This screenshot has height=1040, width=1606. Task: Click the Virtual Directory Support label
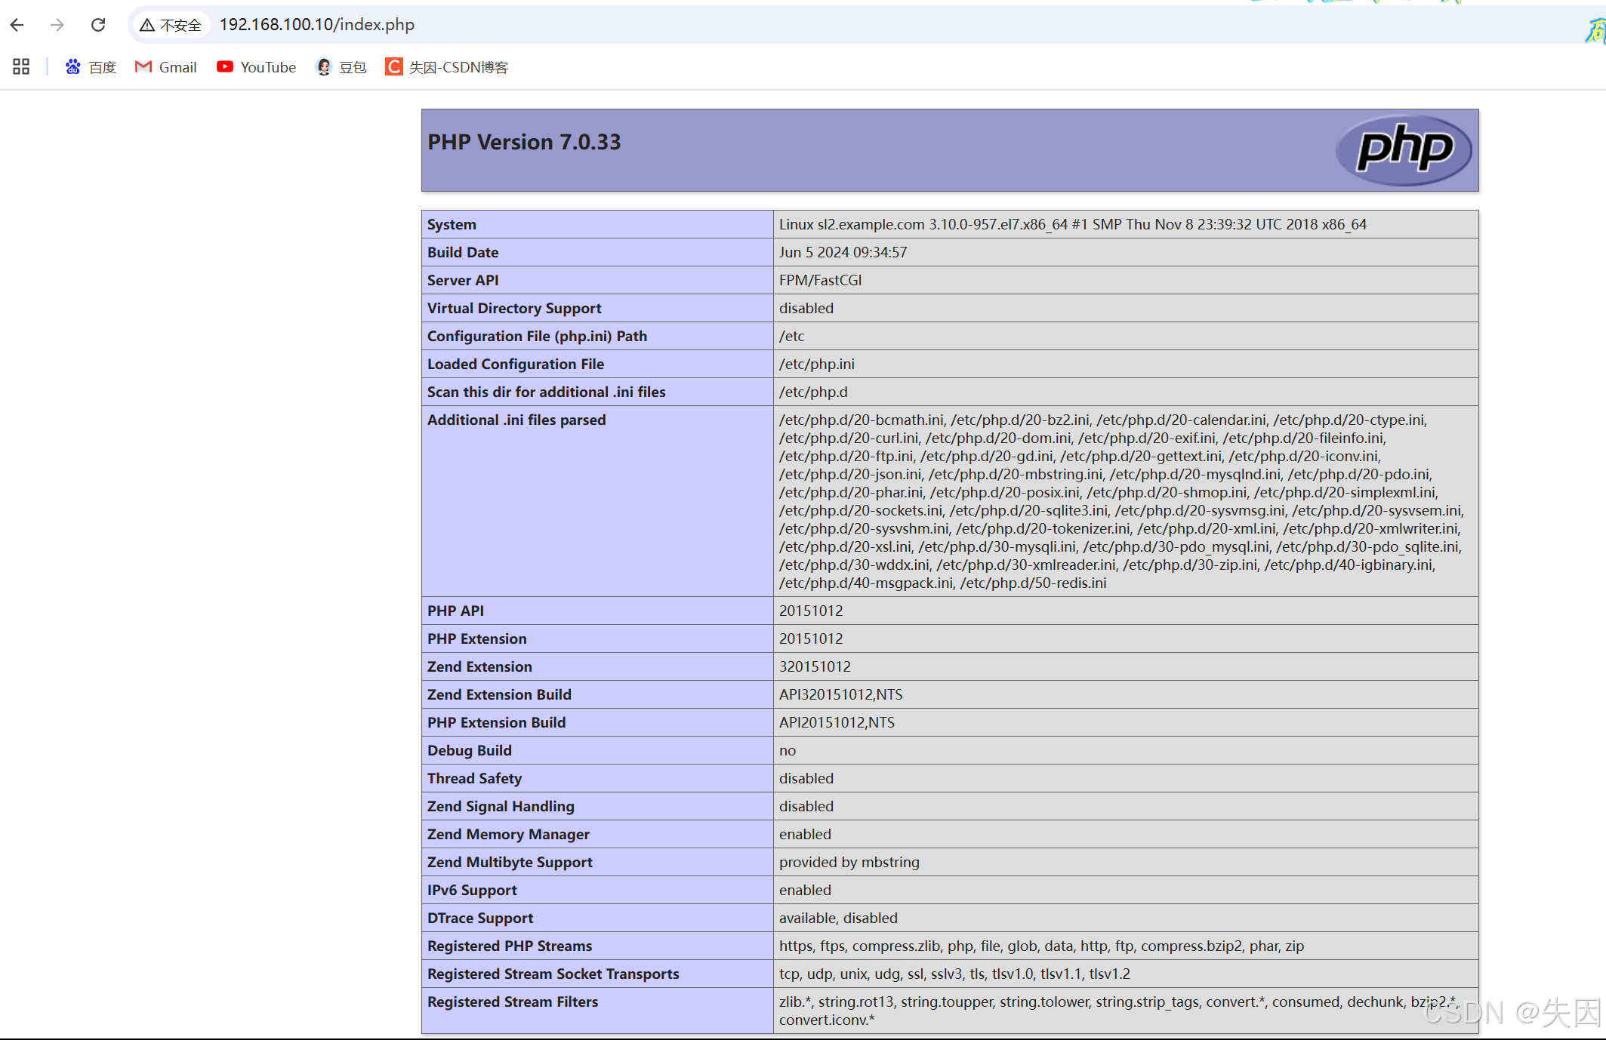tap(514, 308)
